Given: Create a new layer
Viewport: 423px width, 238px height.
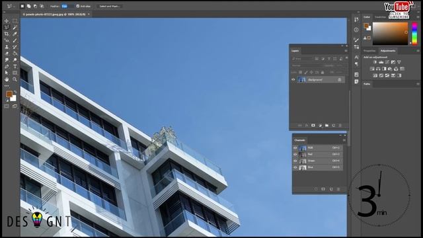Looking at the screenshot, I should tap(333, 126).
